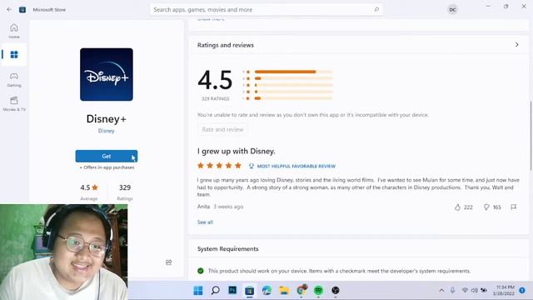This screenshot has width=533, height=300.
Task: Click the microphone tray icon
Action: [x=452, y=291]
